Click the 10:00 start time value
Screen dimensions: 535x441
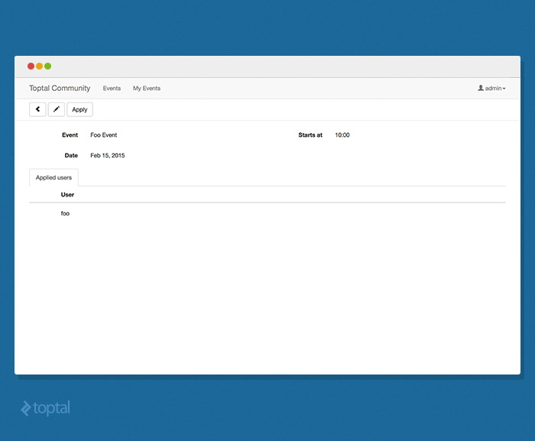click(342, 135)
